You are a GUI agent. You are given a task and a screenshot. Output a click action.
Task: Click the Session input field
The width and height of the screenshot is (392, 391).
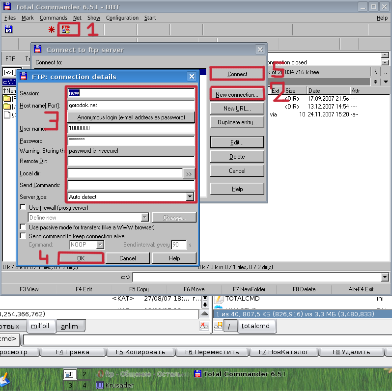131,93
